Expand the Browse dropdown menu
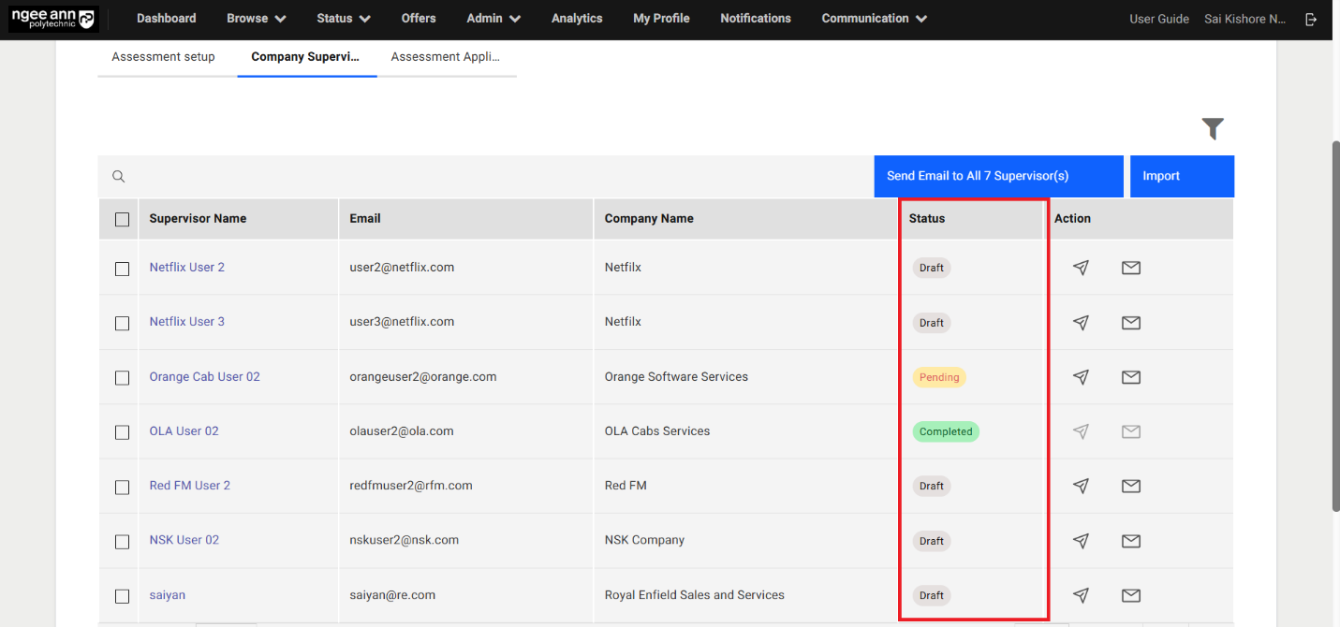Viewport: 1340px width, 627px height. pos(256,19)
